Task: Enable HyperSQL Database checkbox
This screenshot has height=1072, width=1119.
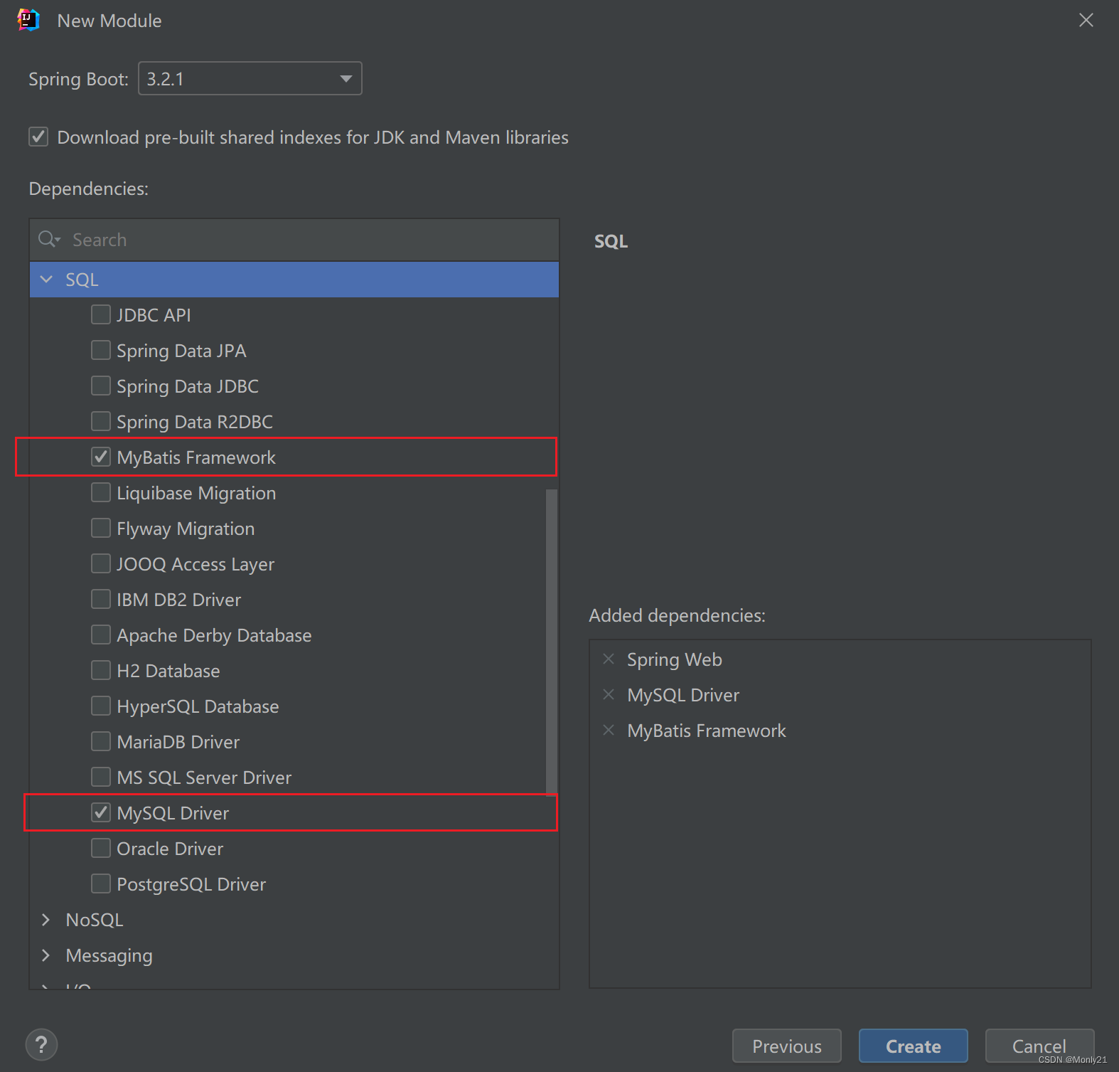Action: coord(101,706)
